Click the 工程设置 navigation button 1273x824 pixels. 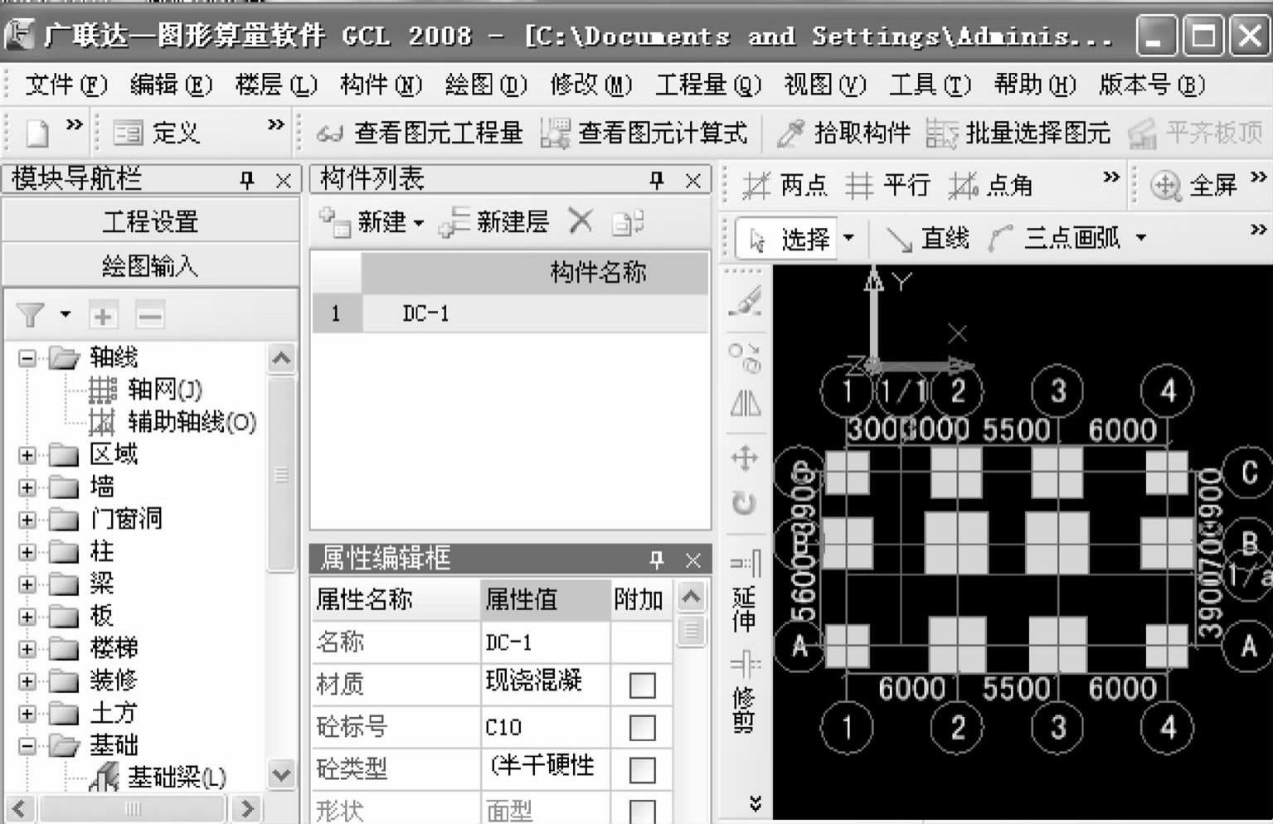point(150,221)
